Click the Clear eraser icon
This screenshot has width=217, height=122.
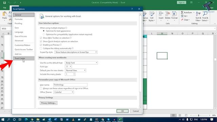tap(182, 20)
